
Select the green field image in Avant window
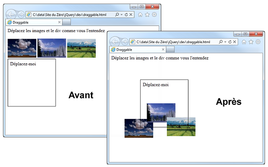[x=81, y=48]
